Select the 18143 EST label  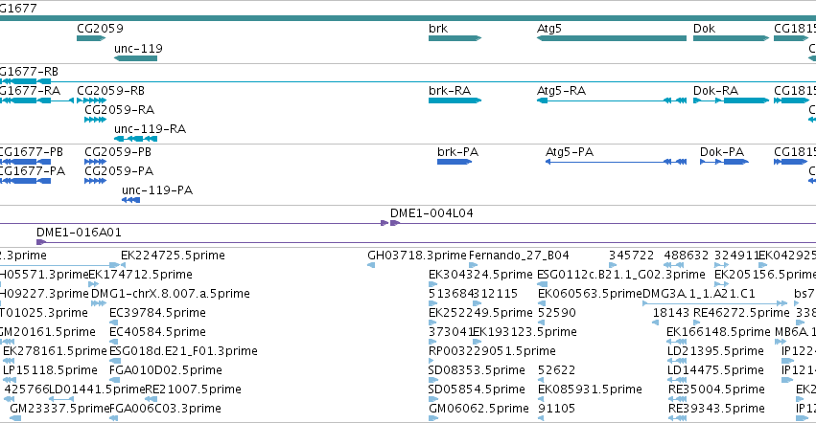tap(671, 313)
